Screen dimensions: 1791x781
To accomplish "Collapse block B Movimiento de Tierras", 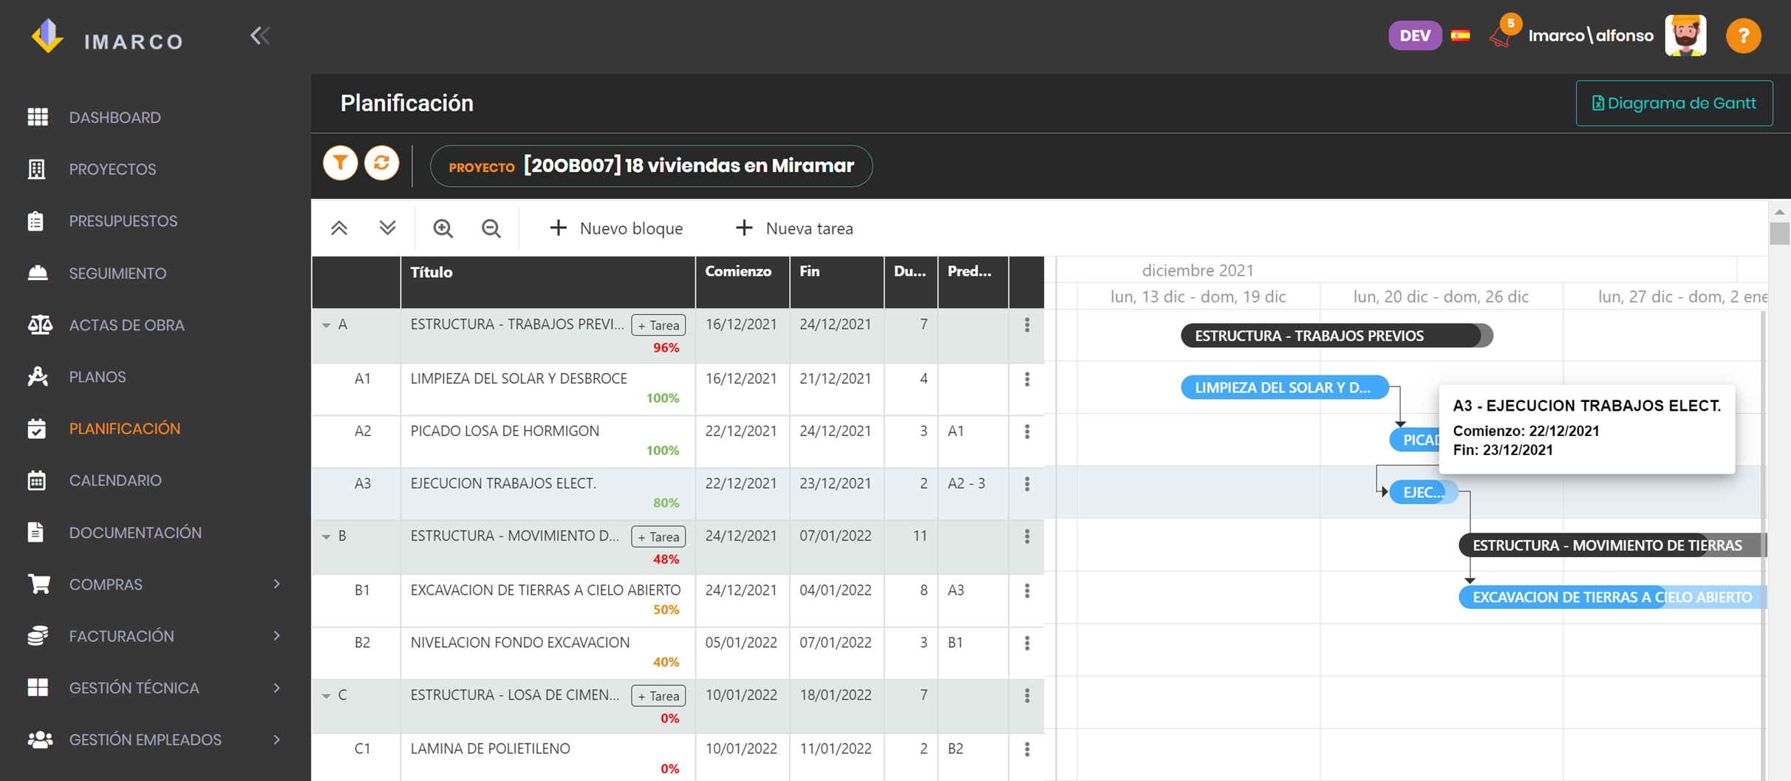I will click(x=326, y=536).
